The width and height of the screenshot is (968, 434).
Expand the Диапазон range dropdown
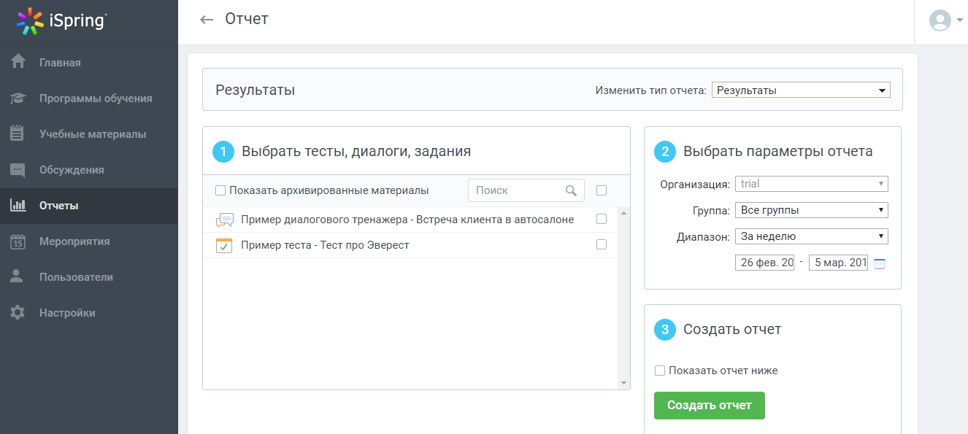click(811, 236)
